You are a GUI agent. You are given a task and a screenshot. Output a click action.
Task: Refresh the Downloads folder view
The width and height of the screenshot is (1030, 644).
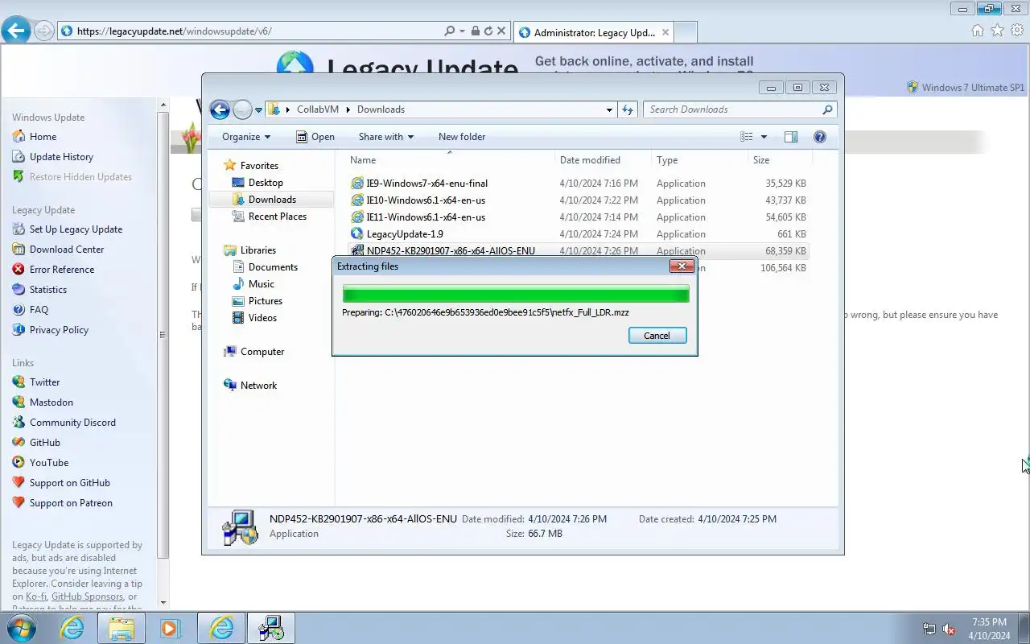tap(628, 109)
